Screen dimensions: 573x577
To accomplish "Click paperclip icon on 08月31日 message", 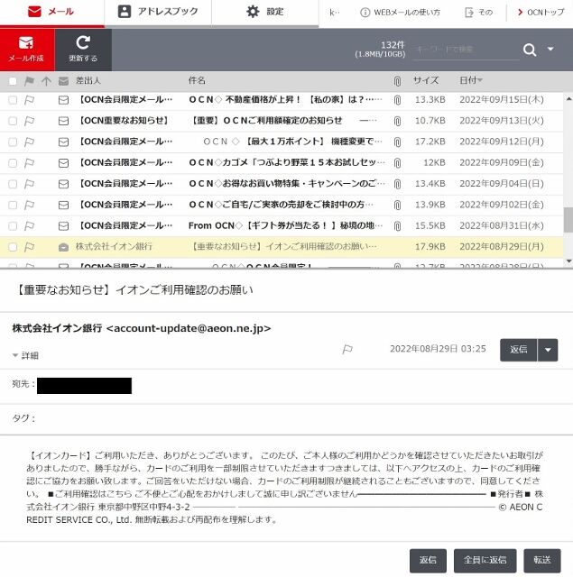I will click(x=397, y=226).
